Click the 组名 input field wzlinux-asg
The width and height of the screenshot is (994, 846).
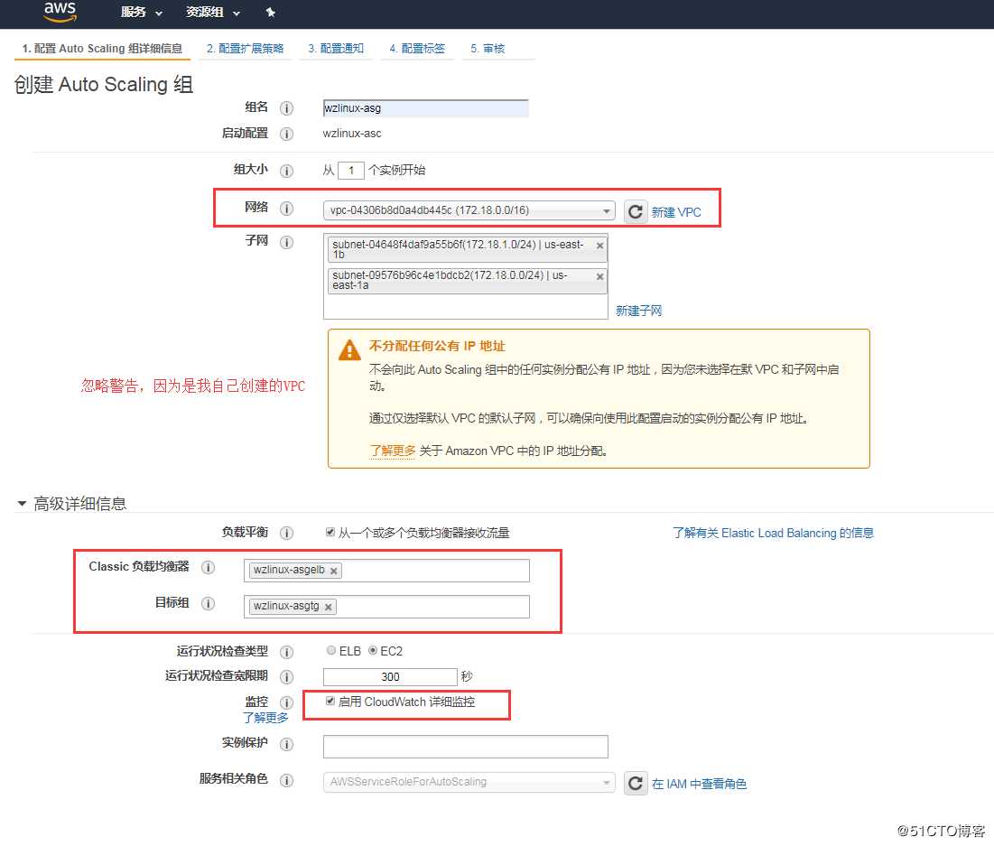[425, 108]
